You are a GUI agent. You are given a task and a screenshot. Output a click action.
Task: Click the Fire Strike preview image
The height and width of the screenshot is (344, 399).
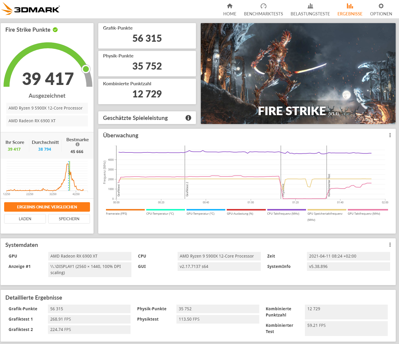[298, 73]
